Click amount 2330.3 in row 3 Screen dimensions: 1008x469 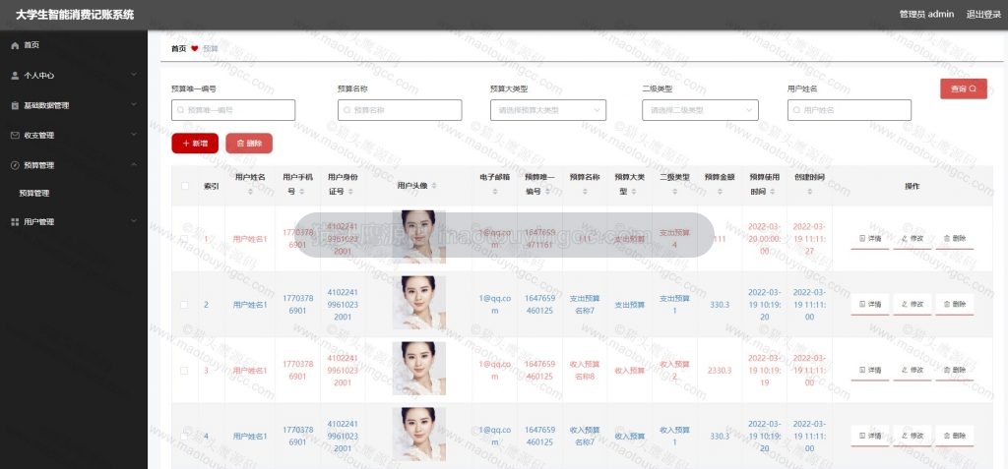(720, 371)
